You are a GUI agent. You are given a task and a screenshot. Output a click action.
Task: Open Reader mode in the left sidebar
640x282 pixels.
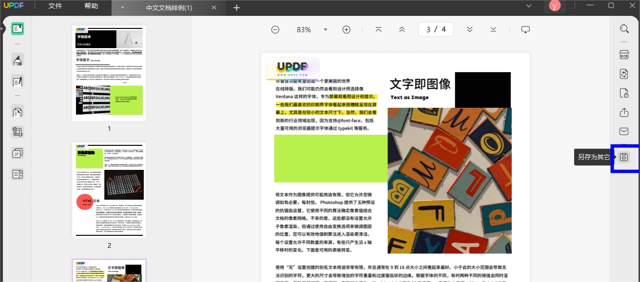click(18, 29)
